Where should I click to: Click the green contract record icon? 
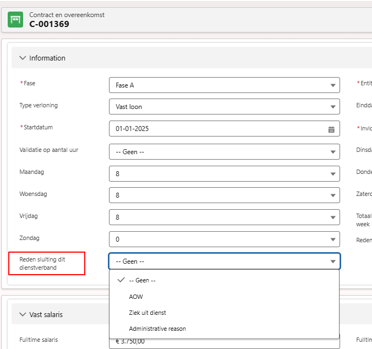(15, 20)
